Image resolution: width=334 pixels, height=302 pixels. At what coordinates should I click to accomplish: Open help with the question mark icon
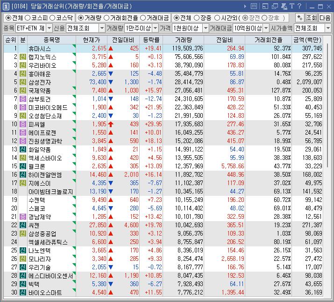[299, 6]
